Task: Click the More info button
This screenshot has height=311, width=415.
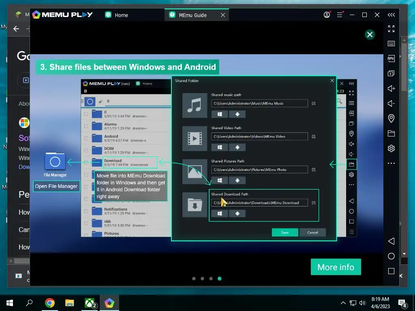Action: pos(336,267)
